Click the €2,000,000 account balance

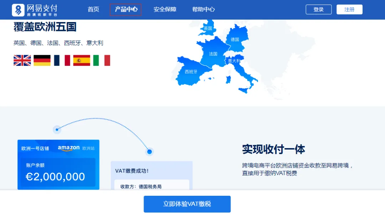pyautogui.click(x=55, y=177)
